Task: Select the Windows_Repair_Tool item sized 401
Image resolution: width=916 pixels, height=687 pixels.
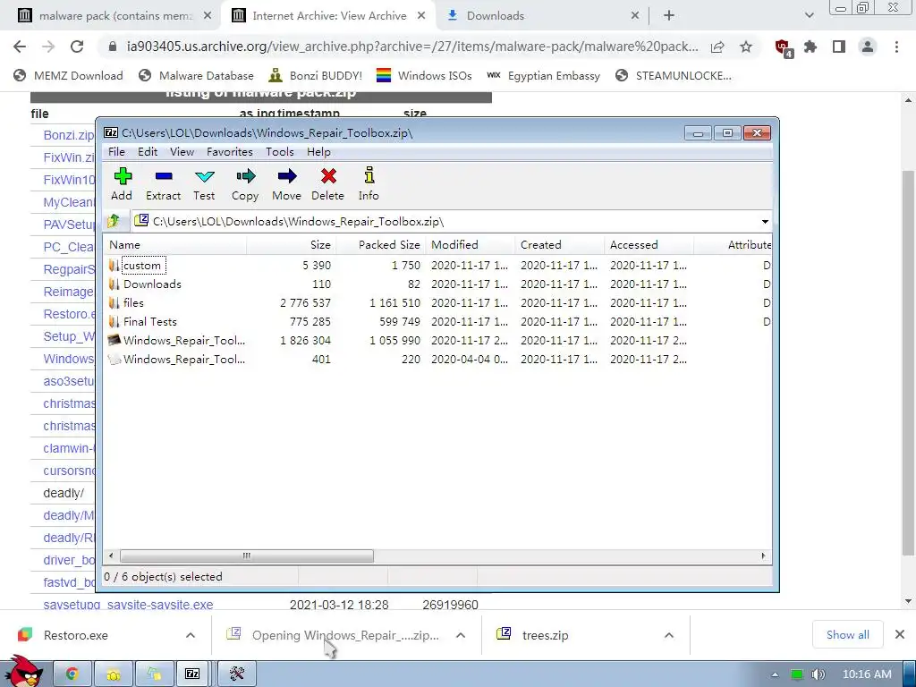Action: [x=184, y=359]
